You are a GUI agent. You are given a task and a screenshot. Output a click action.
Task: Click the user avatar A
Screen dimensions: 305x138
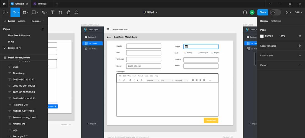(x=252, y=12)
